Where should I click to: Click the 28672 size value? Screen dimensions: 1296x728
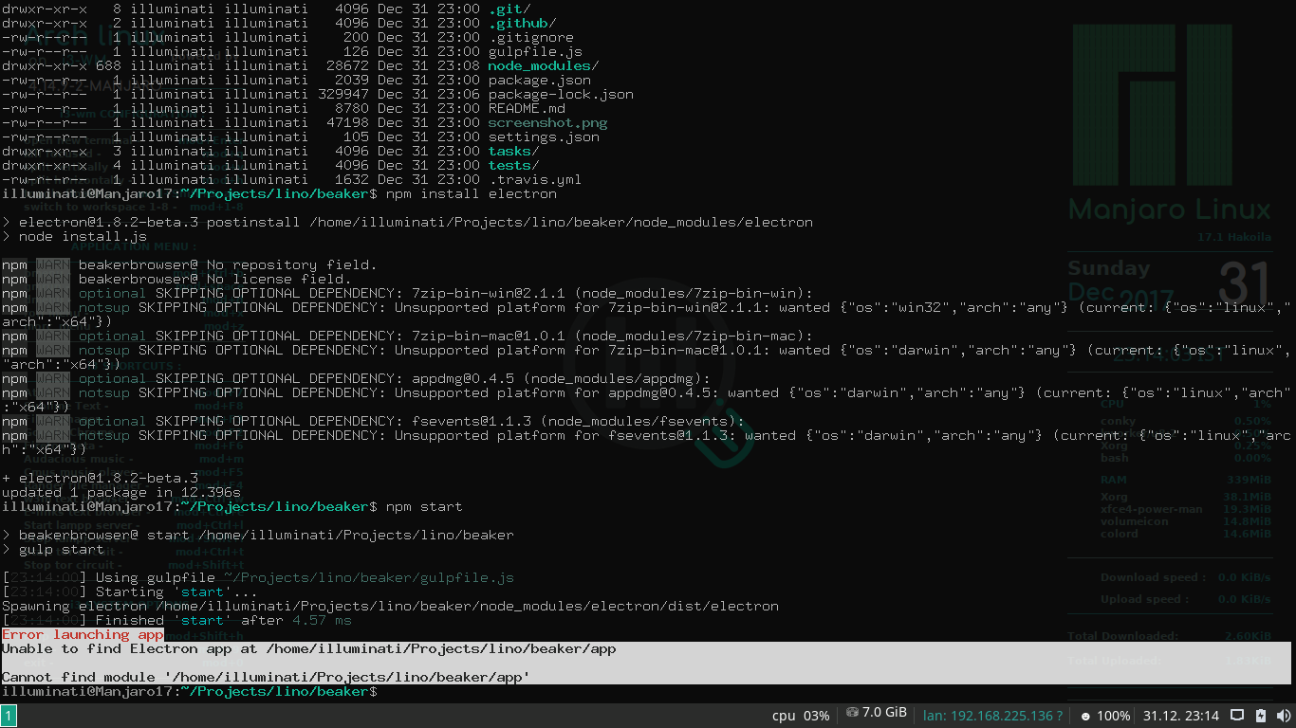[x=347, y=65]
